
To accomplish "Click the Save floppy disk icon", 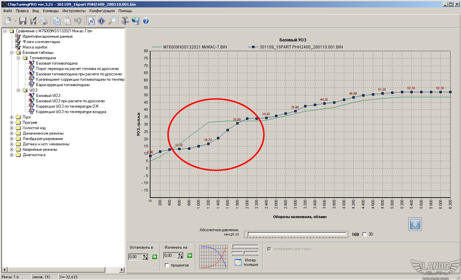I will pyautogui.click(x=23, y=21).
